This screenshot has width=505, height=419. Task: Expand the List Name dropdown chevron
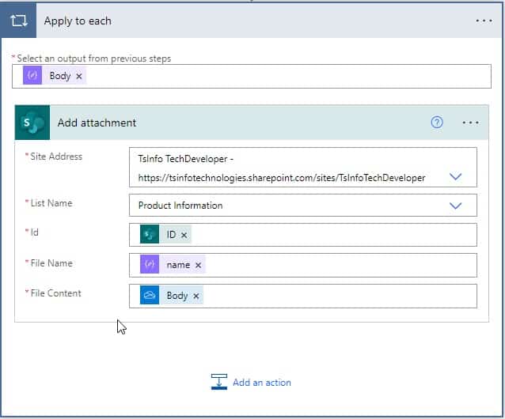[x=455, y=206]
